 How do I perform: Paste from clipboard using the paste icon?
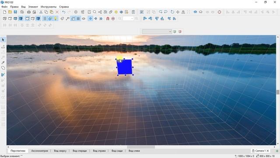[x=52, y=12]
